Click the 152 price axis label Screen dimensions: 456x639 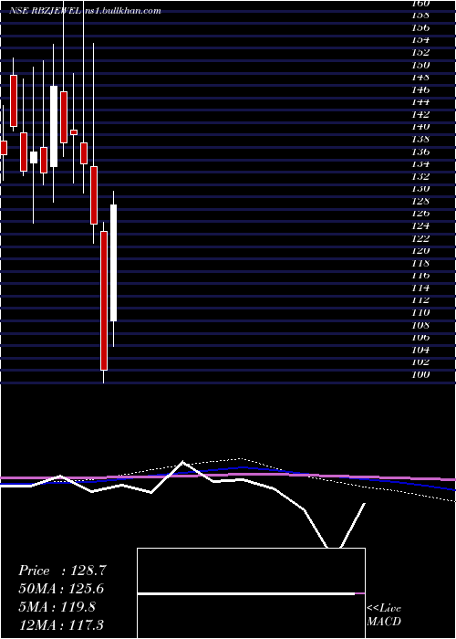click(x=420, y=52)
